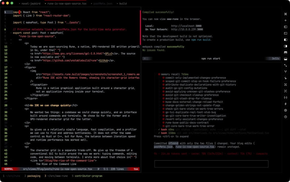This screenshot has width=290, height=182.
Task: Collapse the fold at line 7 export const post
Action: click(11, 33)
